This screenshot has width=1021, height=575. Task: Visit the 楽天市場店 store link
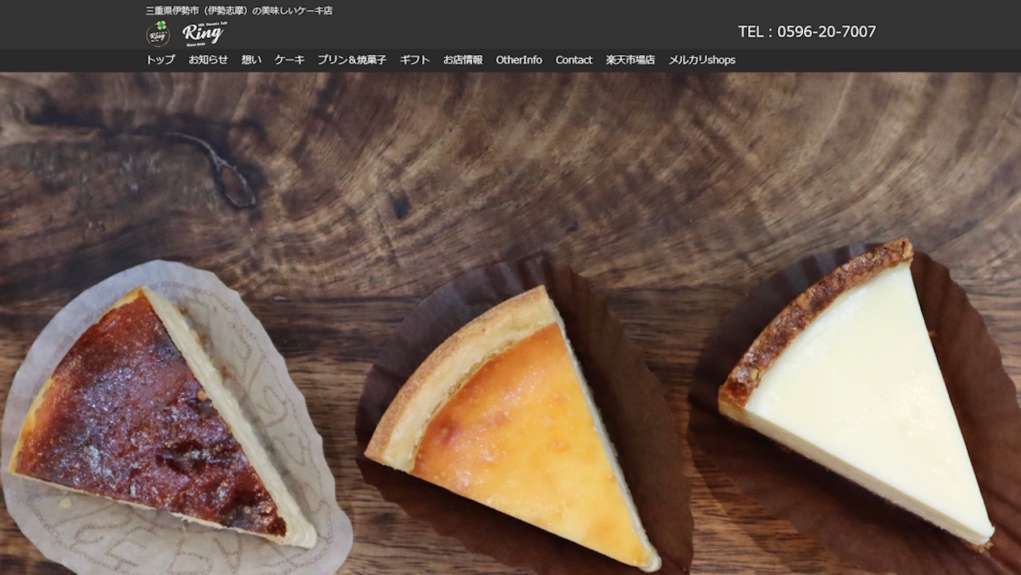pos(630,60)
